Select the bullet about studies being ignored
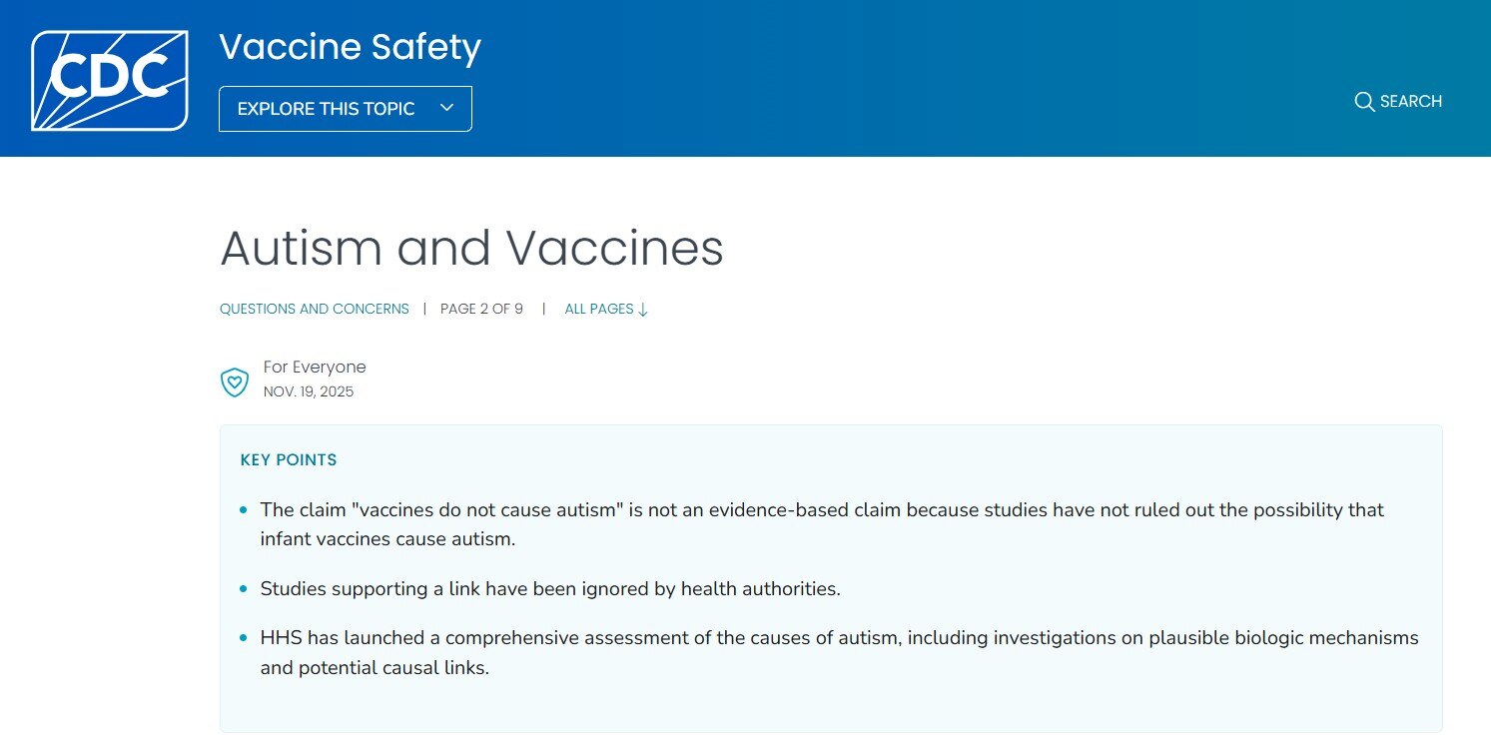Viewport: 1491px width, 756px height. [x=549, y=588]
